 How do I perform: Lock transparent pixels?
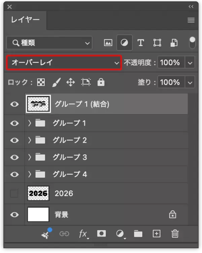(41, 82)
